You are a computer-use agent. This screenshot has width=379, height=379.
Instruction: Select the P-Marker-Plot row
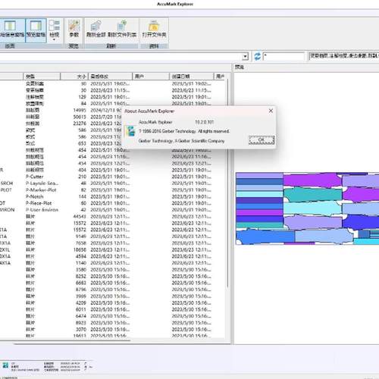pyautogui.click(x=112, y=189)
